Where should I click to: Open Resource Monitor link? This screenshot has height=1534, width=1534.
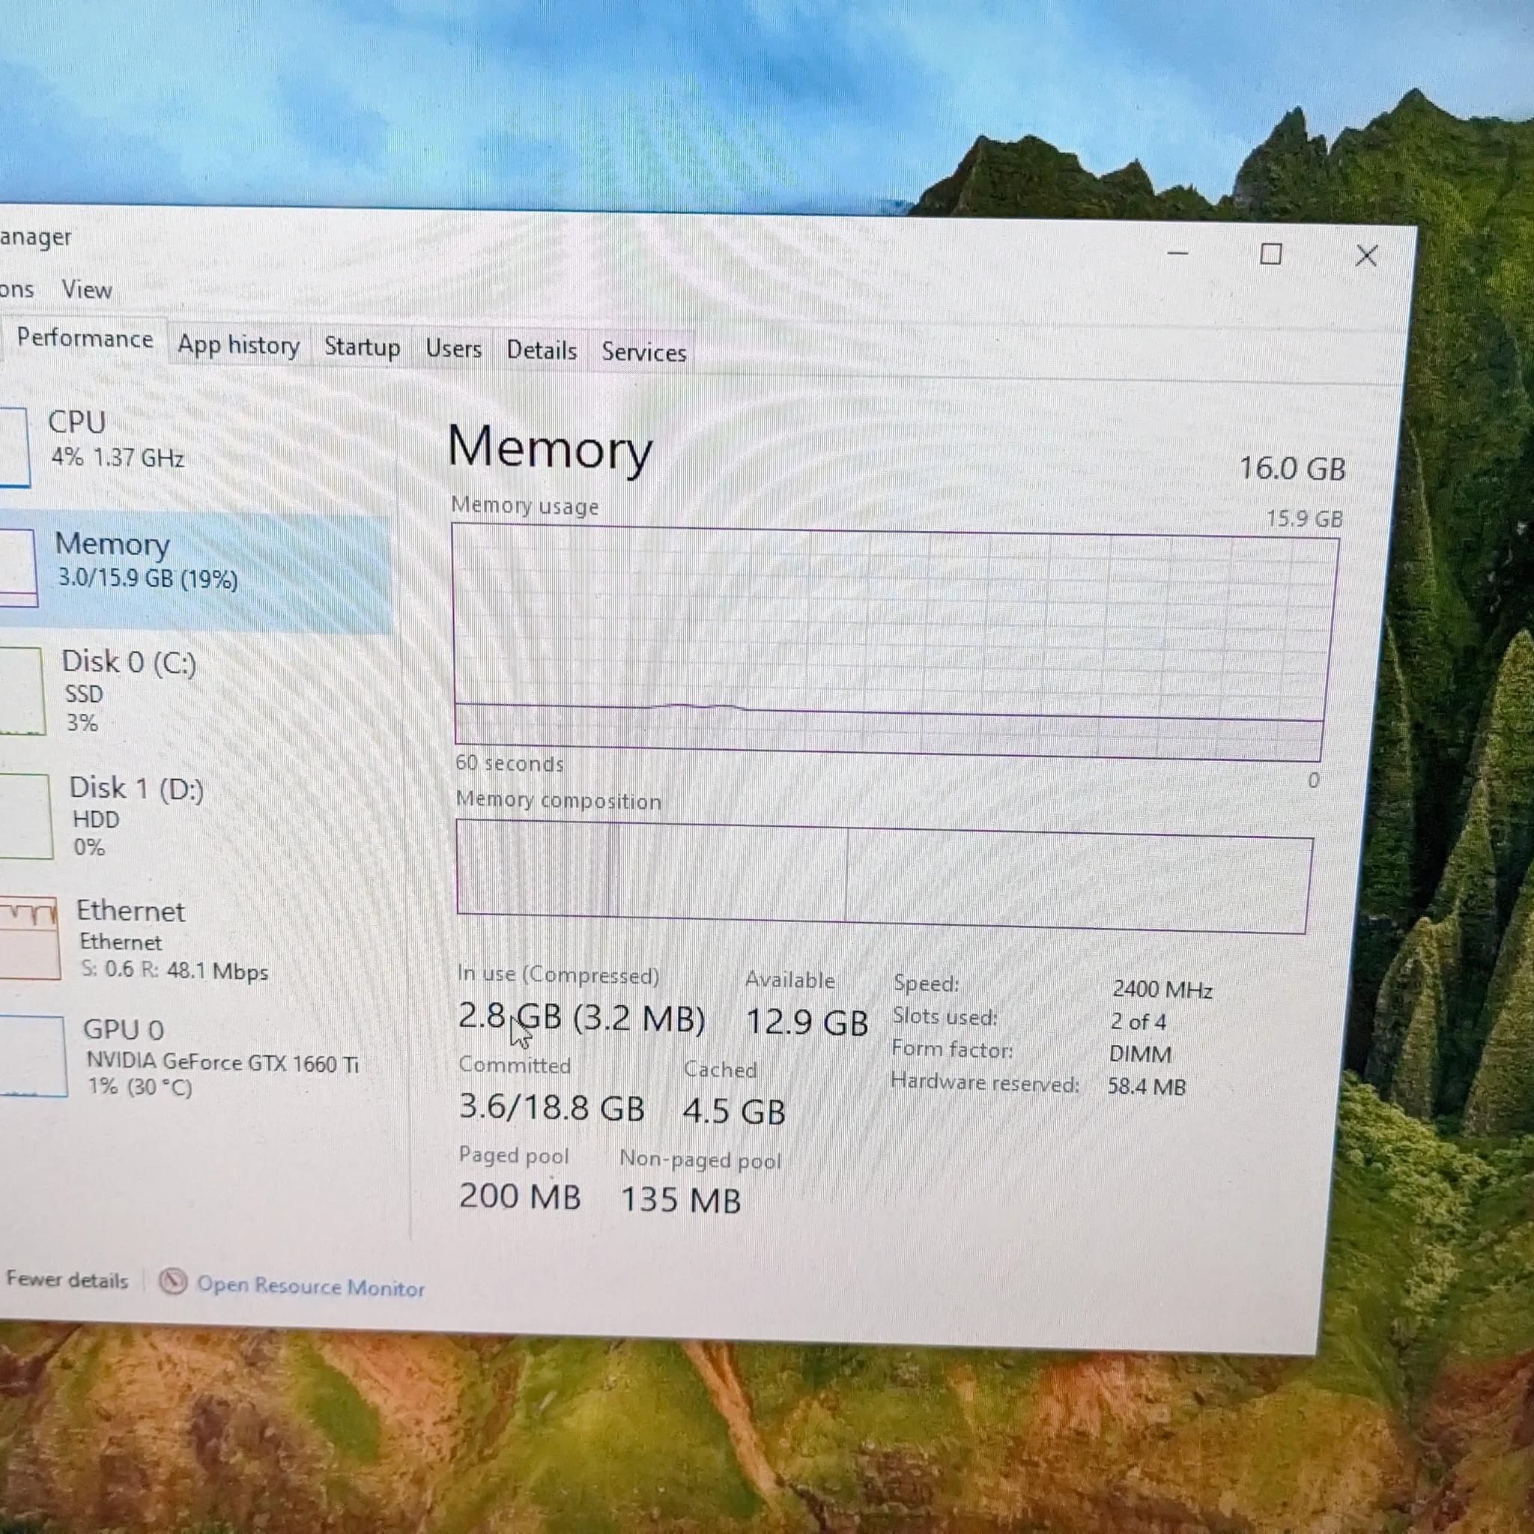(x=310, y=1286)
